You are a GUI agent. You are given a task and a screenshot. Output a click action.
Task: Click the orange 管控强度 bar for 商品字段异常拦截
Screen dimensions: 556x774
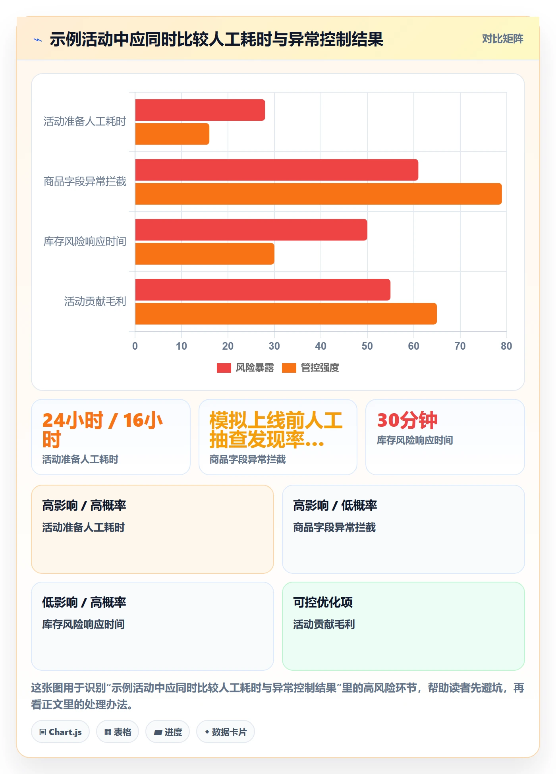pos(319,194)
